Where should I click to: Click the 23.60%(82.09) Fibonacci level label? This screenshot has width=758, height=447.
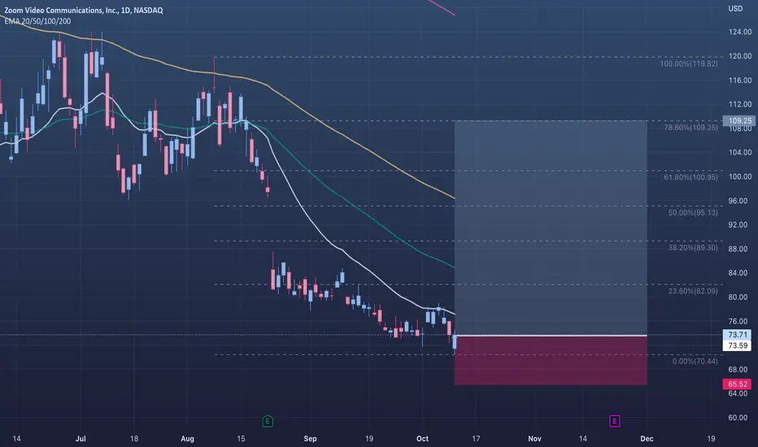coord(693,291)
